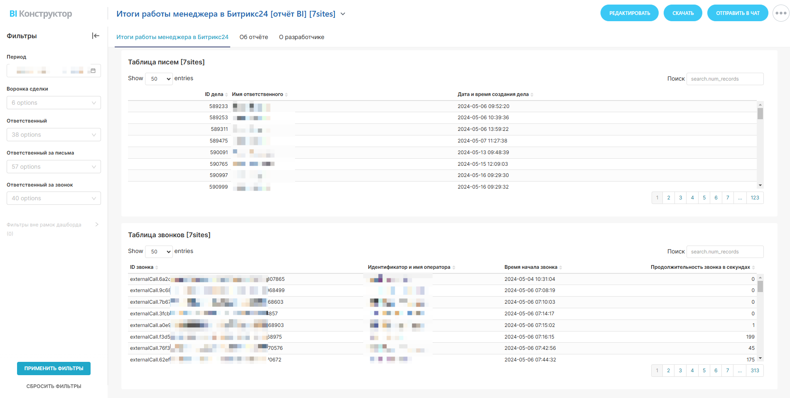Open the Период calendar picker
The image size is (790, 398).
pyautogui.click(x=93, y=71)
